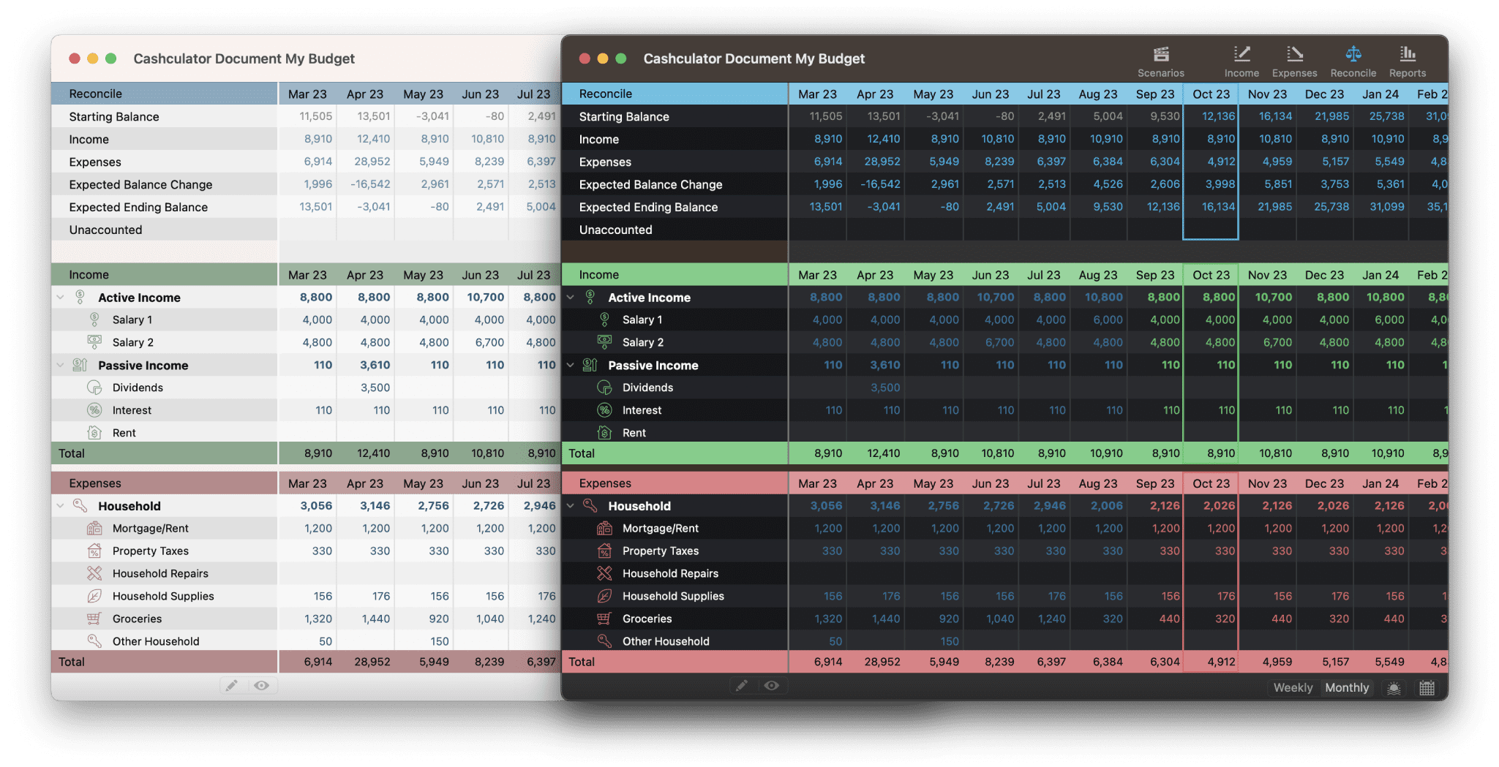1499x767 pixels.
Task: Open Reports in the toolbar
Action: pos(1407,61)
